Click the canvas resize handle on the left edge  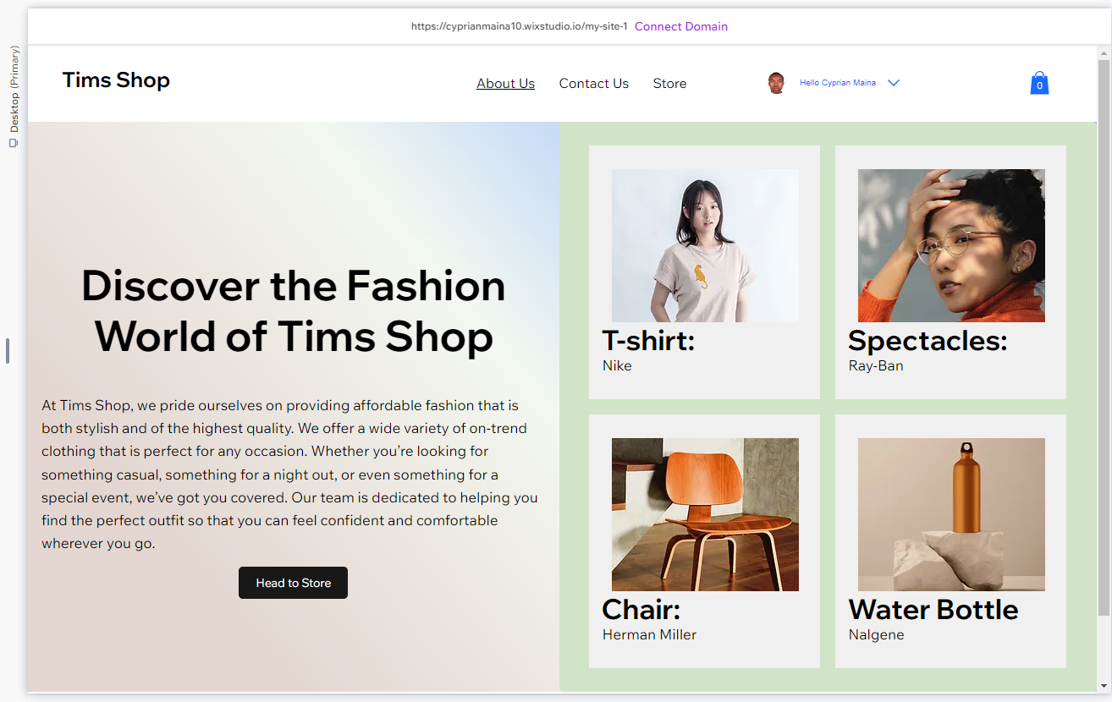click(8, 351)
